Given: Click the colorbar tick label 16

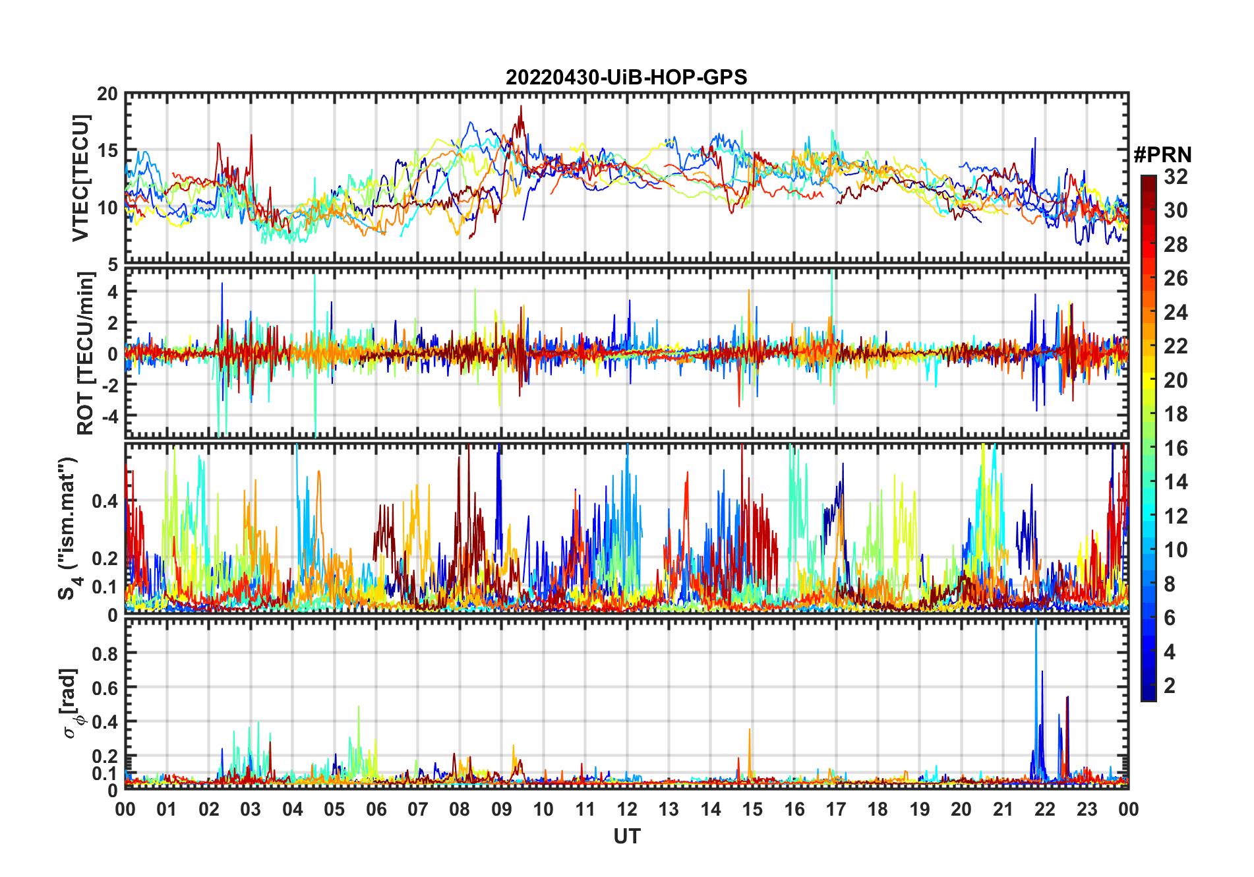Looking at the screenshot, I should point(1175,448).
